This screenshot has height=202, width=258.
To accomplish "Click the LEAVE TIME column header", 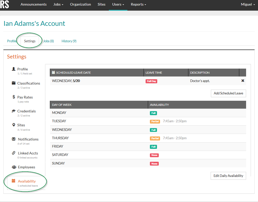I will click(x=154, y=73).
